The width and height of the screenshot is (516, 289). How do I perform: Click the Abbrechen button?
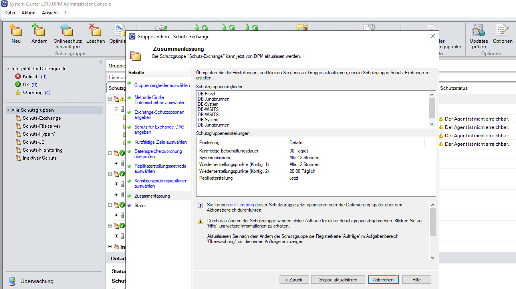[383, 279]
